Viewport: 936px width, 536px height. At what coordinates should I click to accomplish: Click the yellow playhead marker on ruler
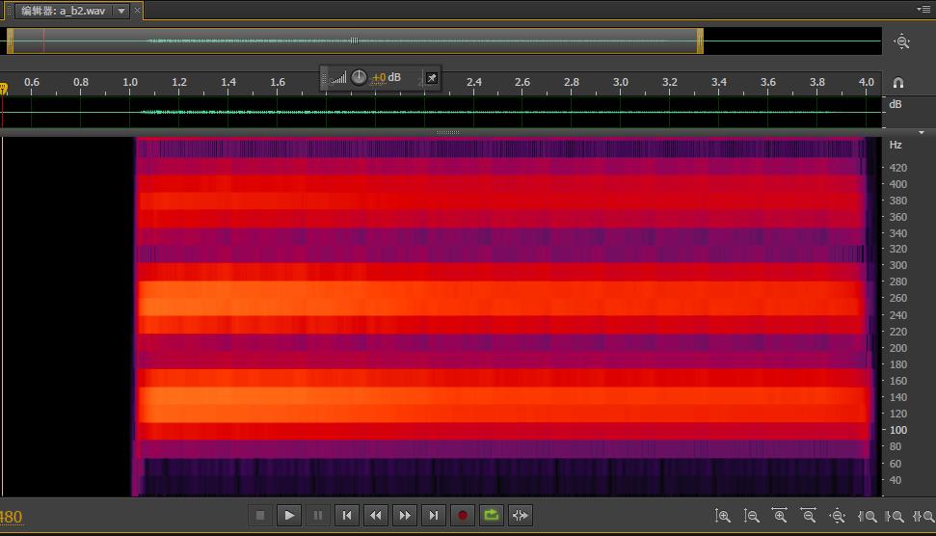click(4, 89)
